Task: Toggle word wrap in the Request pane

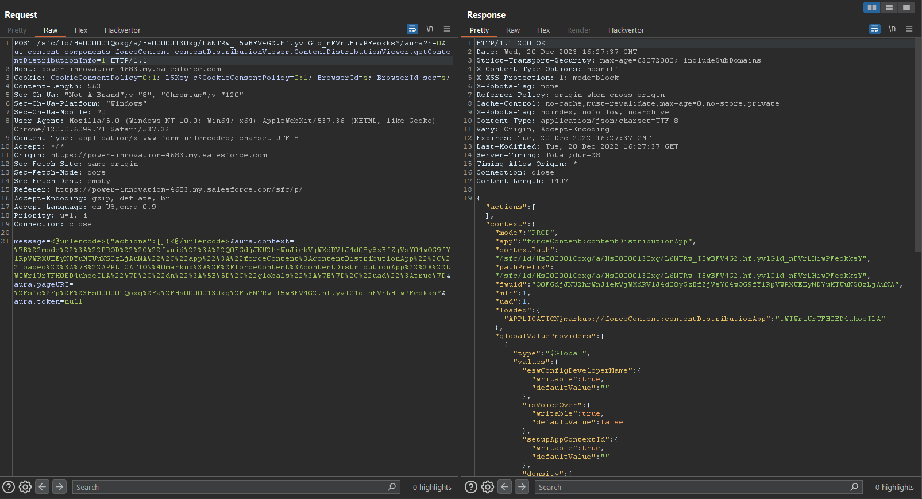Action: (x=412, y=29)
